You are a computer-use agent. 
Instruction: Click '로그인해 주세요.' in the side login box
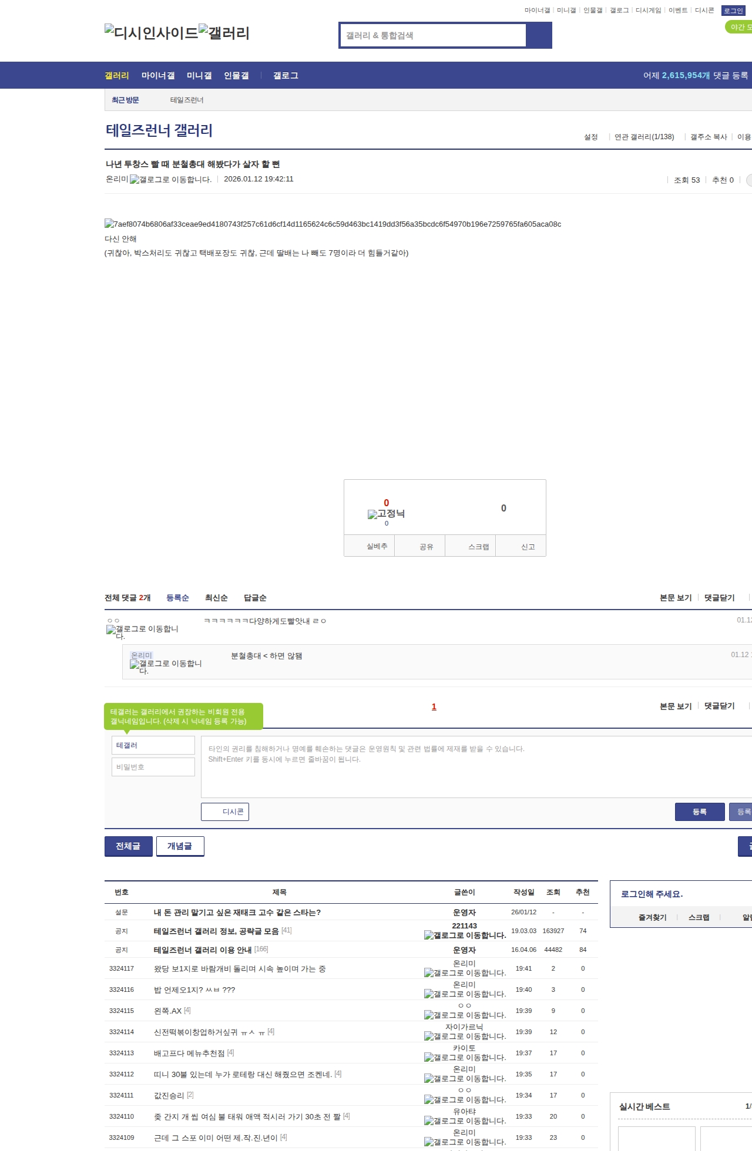652,894
